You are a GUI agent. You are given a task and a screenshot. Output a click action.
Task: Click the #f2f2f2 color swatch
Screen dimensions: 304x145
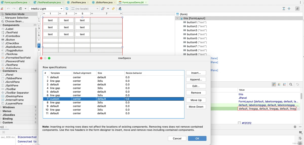pyautogui.click(x=239, y=123)
